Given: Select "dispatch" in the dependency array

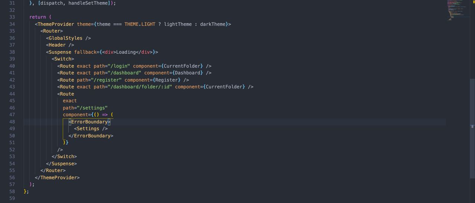Looking at the screenshot, I should pyautogui.click(x=52, y=3).
